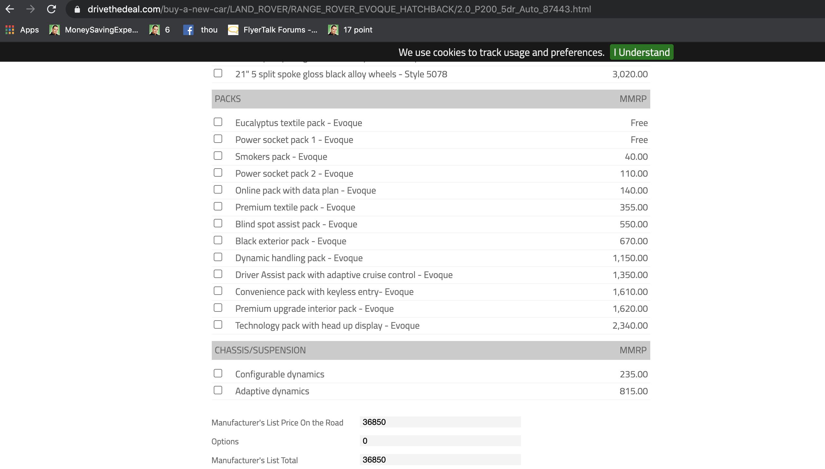
Task: Click the I Understand cookie button
Action: pos(641,52)
